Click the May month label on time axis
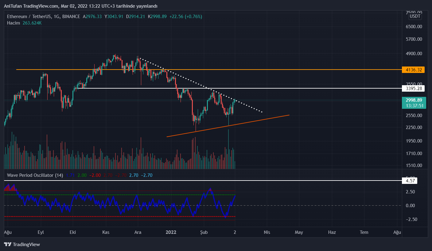This screenshot has width=432, height=251. pos(299,232)
